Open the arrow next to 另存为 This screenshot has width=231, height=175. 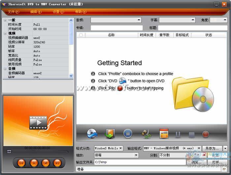(225, 148)
